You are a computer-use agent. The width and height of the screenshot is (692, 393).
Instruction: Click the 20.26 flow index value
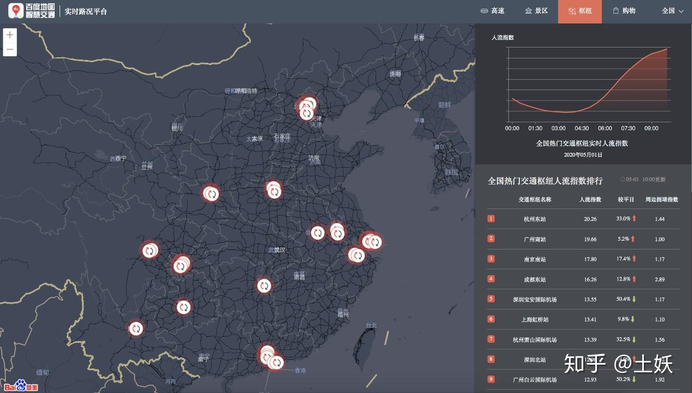tap(590, 219)
